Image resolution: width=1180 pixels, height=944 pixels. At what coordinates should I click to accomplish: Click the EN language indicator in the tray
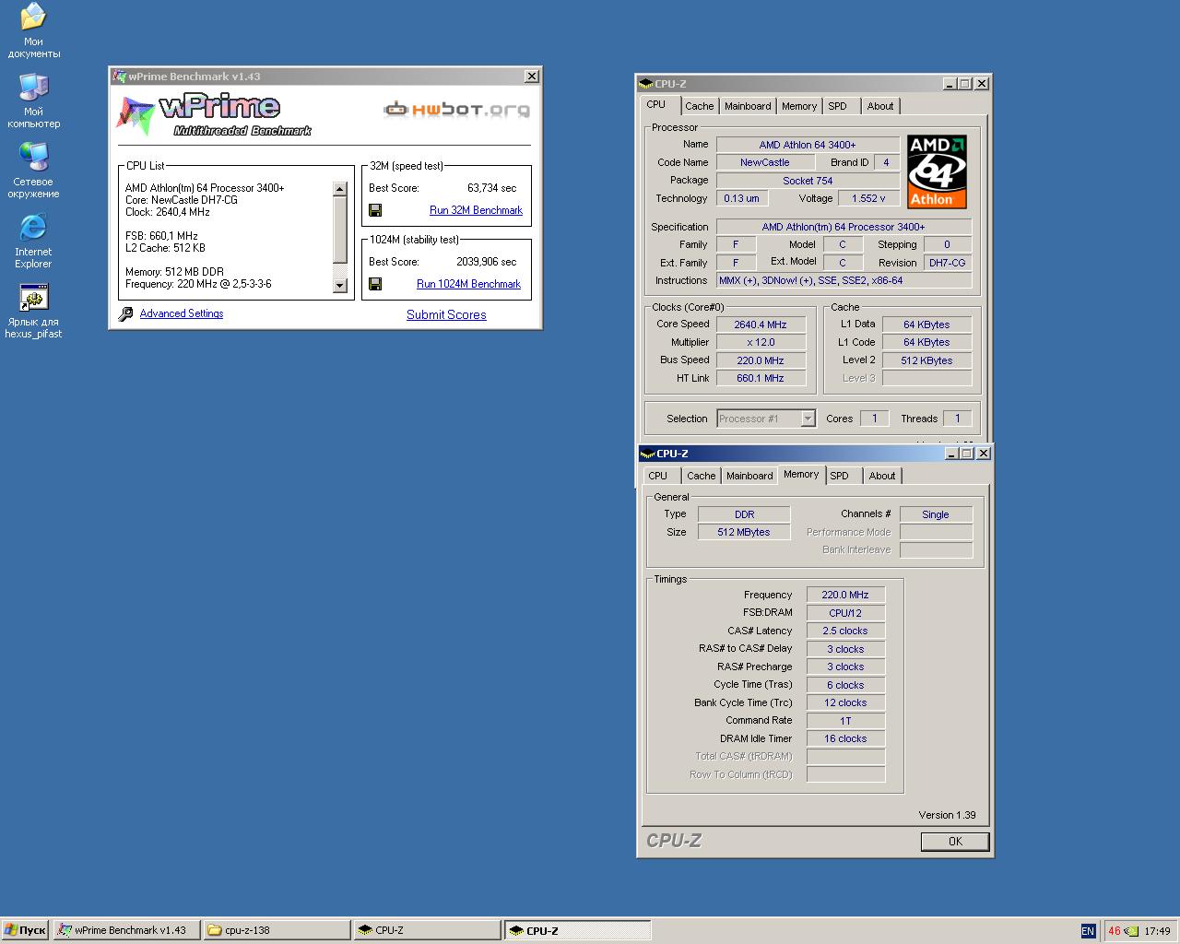(1088, 931)
